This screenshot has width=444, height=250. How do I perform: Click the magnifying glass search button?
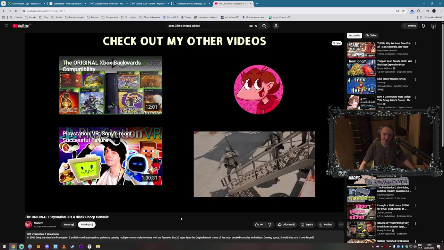(264, 26)
